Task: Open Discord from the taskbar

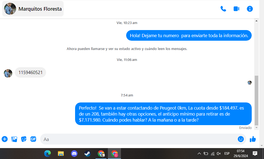Action: [x=74, y=154]
